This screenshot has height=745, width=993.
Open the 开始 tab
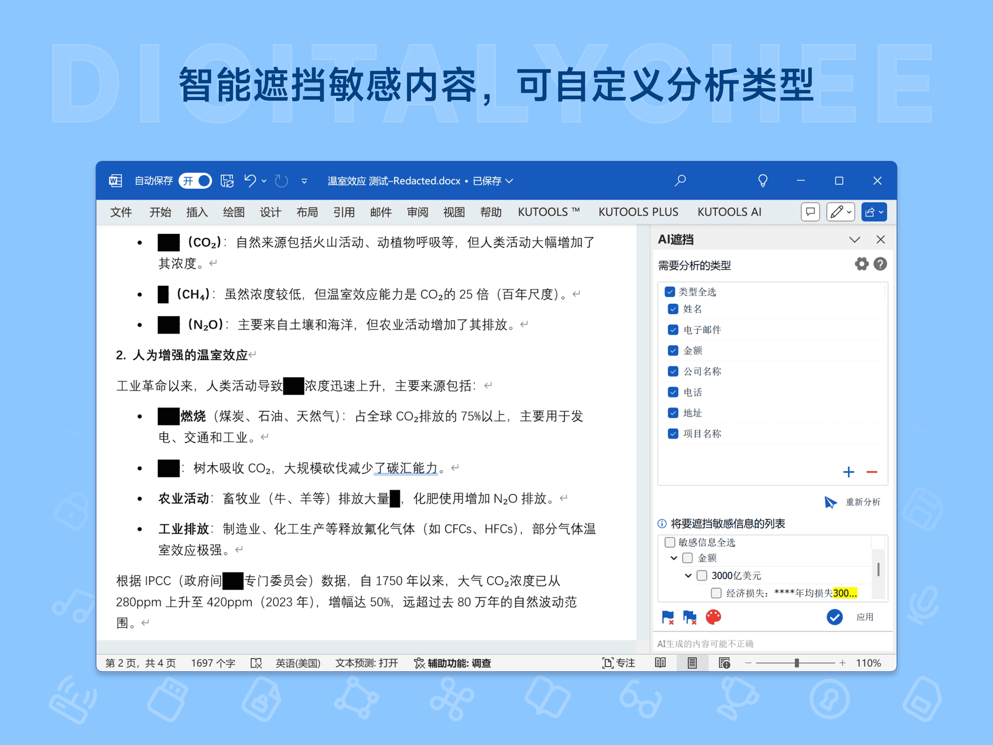click(x=160, y=212)
